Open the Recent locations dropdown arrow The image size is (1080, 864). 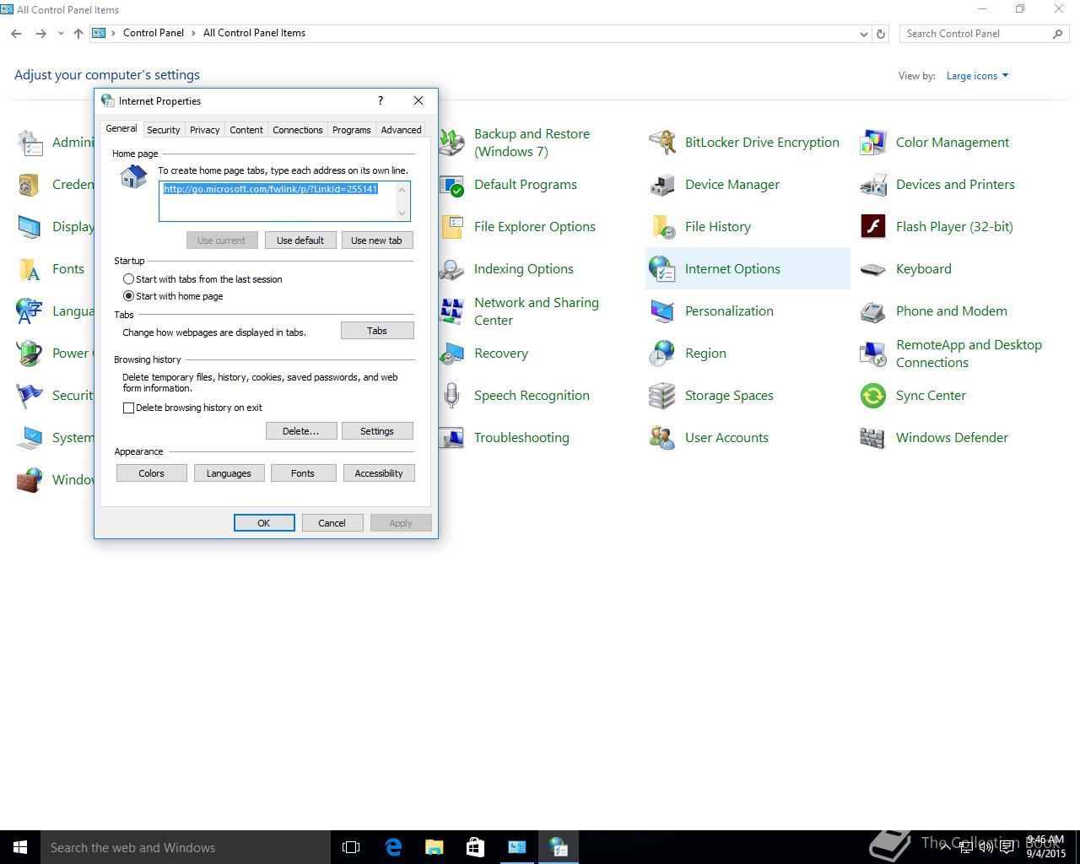pyautogui.click(x=61, y=34)
